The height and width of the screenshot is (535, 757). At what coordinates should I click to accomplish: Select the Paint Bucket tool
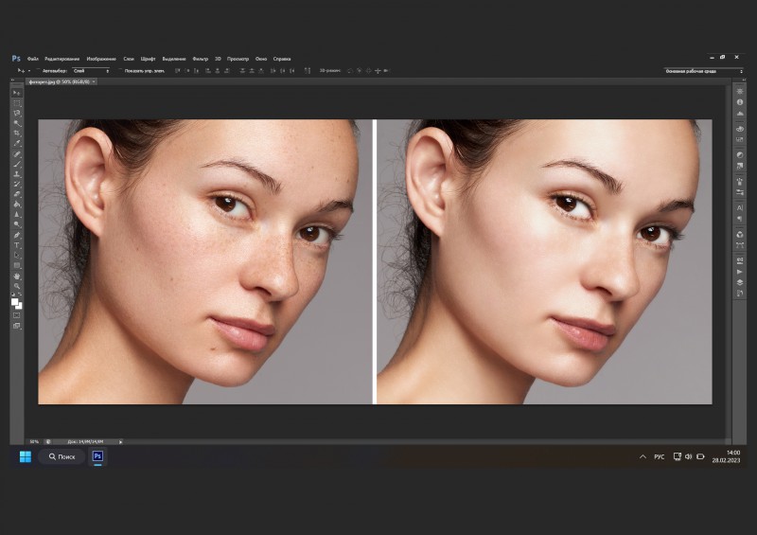[17, 205]
